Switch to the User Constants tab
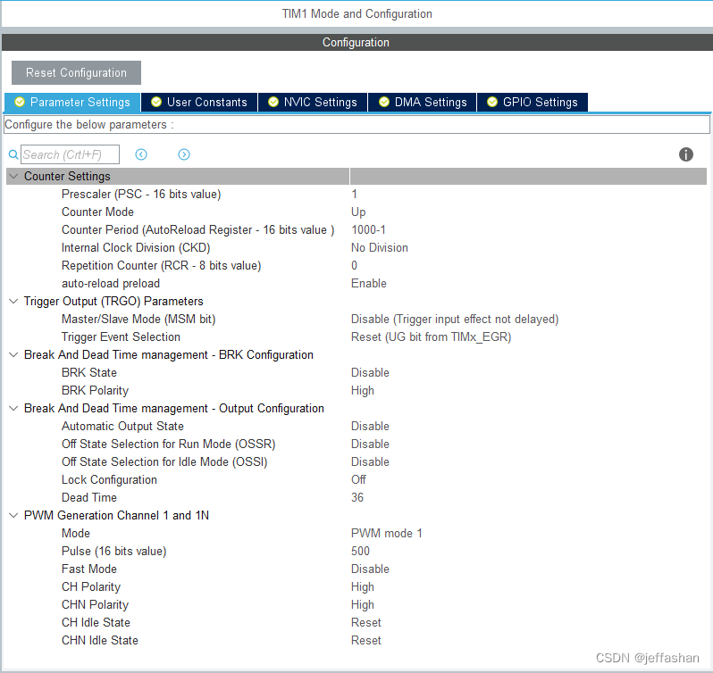Image resolution: width=713 pixels, height=673 pixels. [199, 102]
